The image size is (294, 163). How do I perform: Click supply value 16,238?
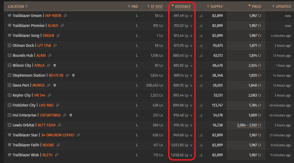coord(218,125)
